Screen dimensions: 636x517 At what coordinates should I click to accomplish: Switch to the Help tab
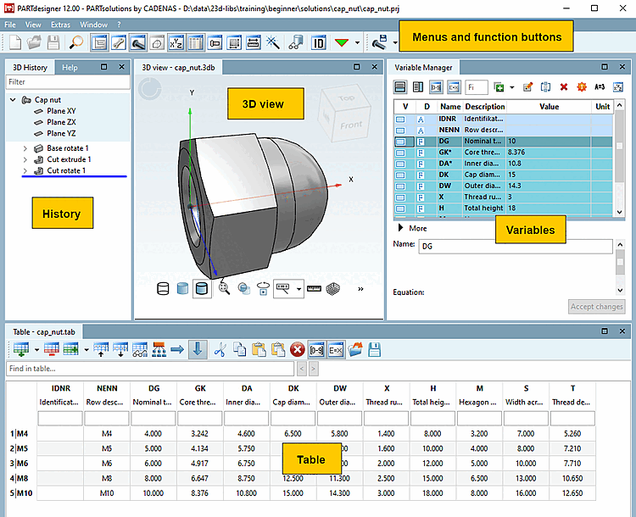70,67
